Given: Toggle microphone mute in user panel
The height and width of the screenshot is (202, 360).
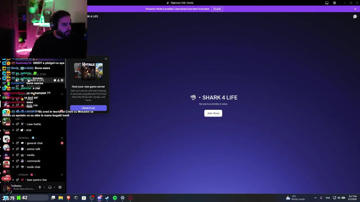Looking at the screenshot, I should [40, 187].
